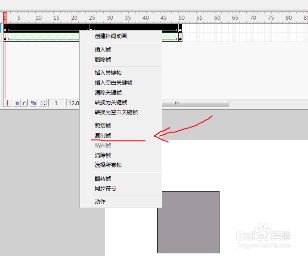The height and width of the screenshot is (256, 308).
Task: Open modify onion markers icon
Action: point(43,103)
